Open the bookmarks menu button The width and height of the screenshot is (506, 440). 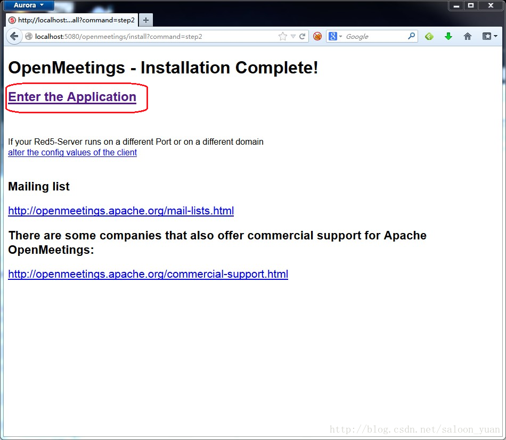489,36
